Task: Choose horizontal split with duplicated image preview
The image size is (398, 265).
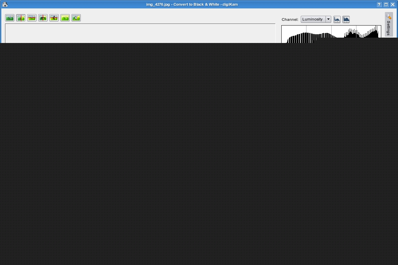Action: [54, 18]
